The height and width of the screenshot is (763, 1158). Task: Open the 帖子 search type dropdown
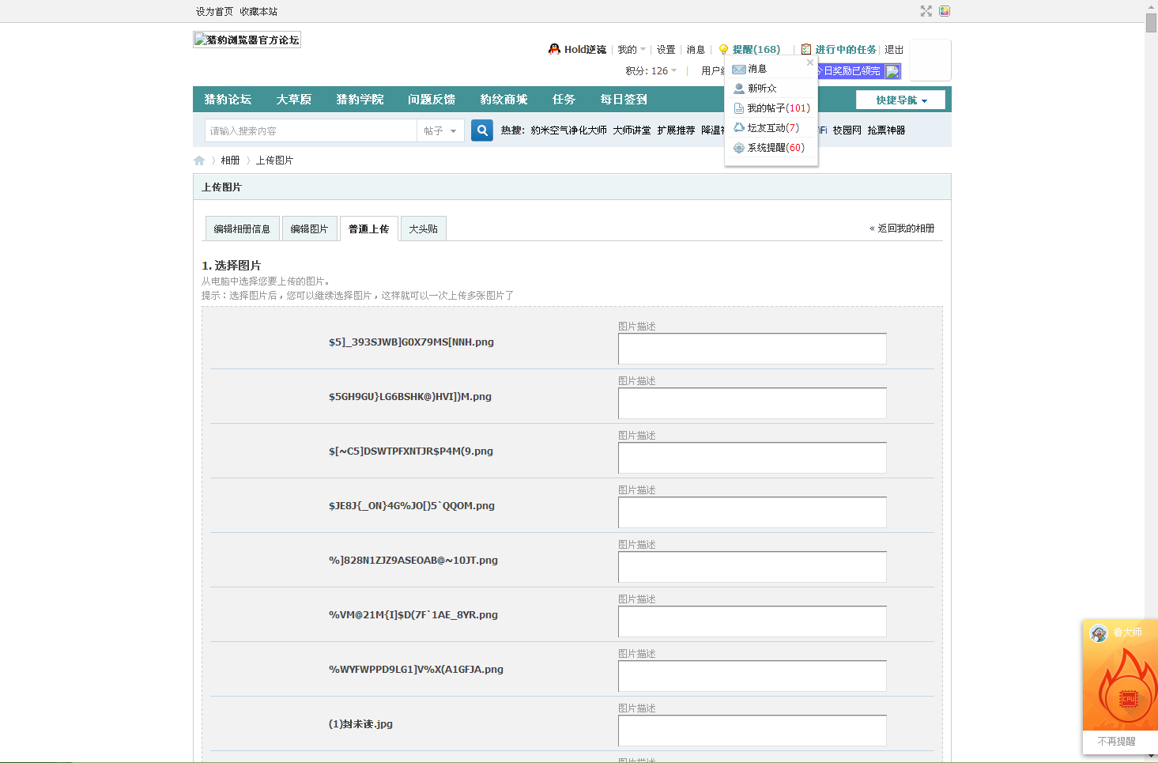[x=440, y=130]
